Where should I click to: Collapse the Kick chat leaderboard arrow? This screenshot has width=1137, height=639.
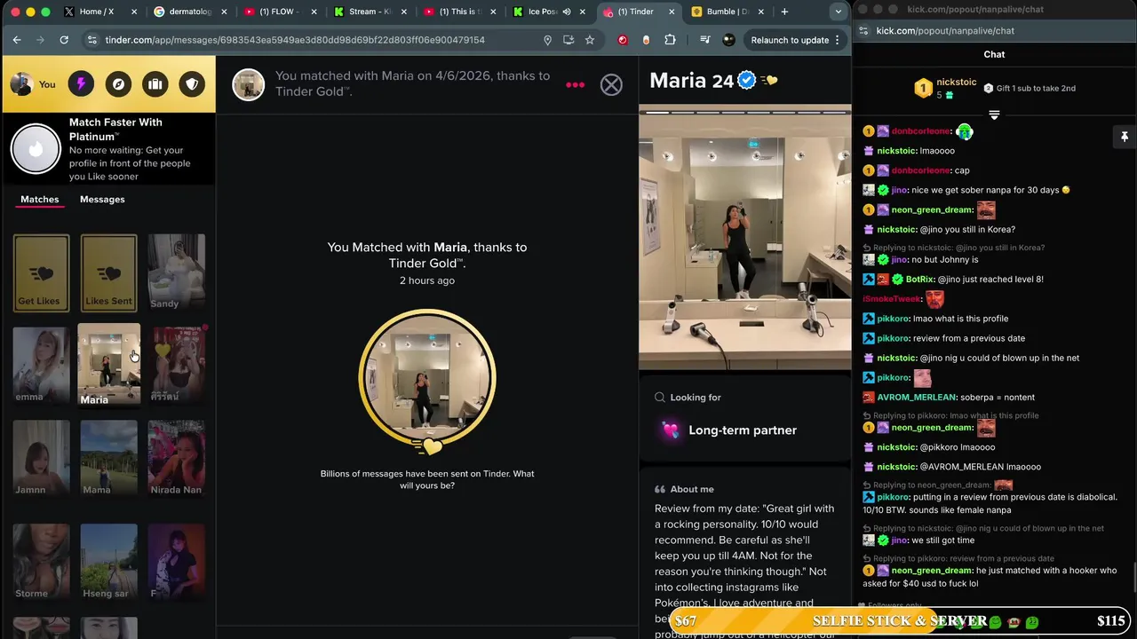[x=994, y=115]
